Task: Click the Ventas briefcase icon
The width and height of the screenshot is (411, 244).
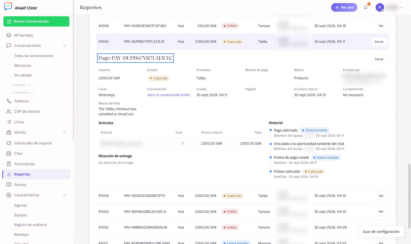Action: point(9,132)
